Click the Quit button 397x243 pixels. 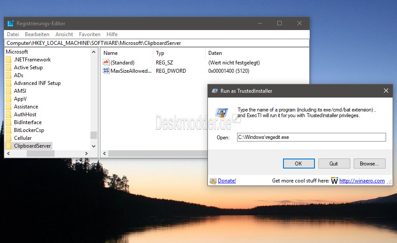[x=334, y=163]
